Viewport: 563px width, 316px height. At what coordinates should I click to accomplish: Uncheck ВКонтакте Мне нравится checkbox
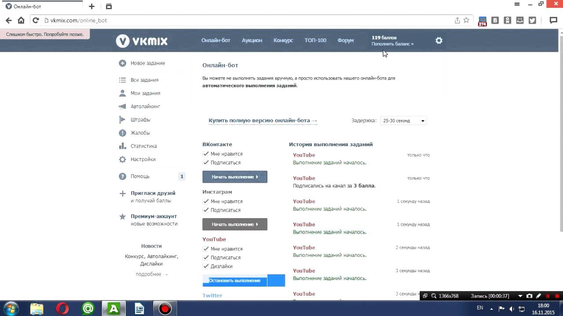click(206, 154)
